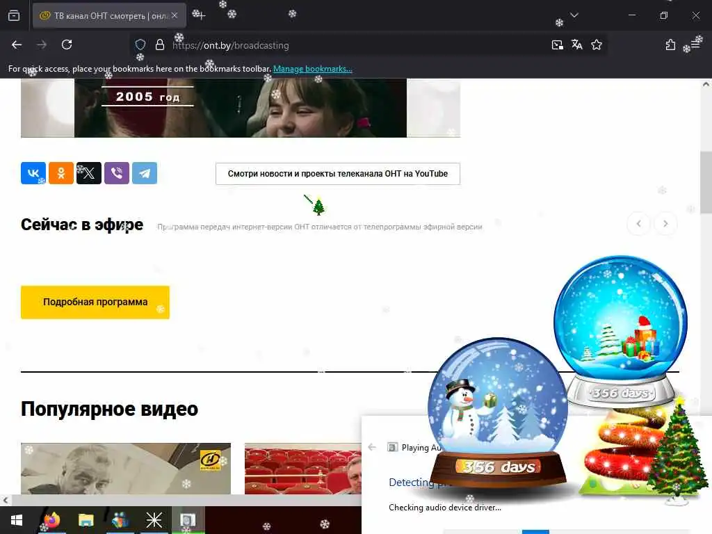
Task: Click Смотри новости и проекты на YouTube button
Action: pyautogui.click(x=338, y=173)
